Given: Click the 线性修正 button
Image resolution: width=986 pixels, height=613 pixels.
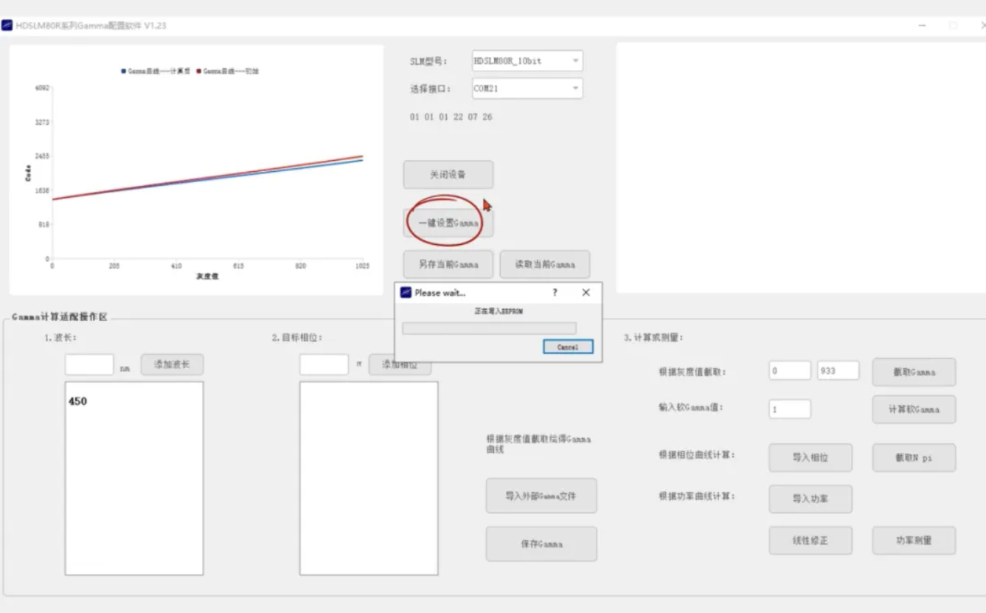Looking at the screenshot, I should click(810, 540).
